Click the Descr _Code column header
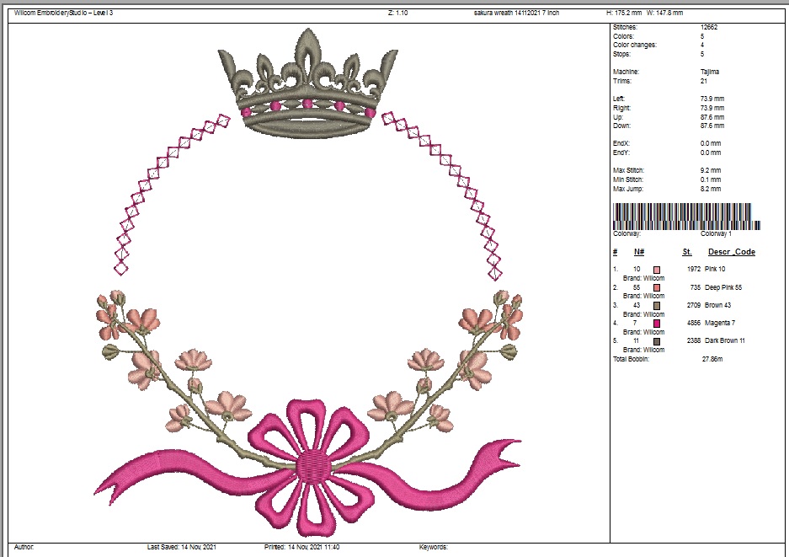This screenshot has width=789, height=557. pos(731,252)
